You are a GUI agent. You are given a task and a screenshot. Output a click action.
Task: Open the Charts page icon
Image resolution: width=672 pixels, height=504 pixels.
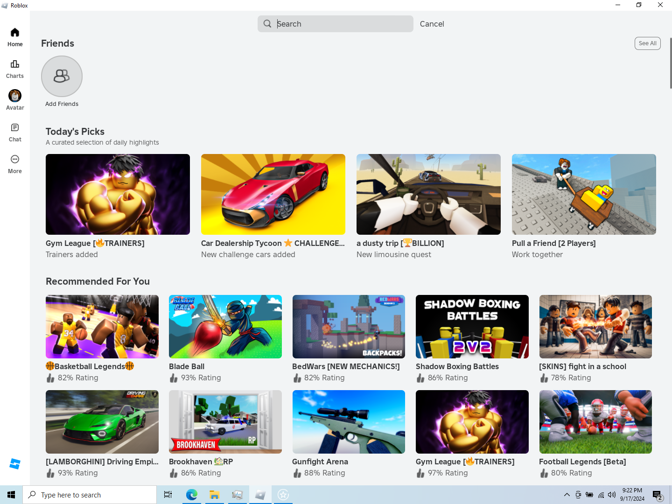(15, 64)
